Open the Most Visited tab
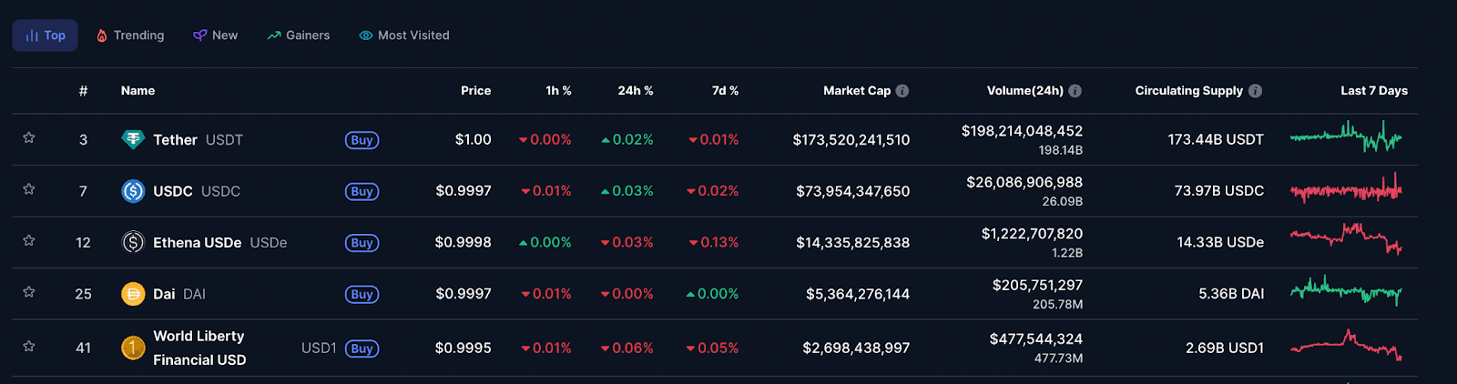This screenshot has width=1457, height=384. point(404,35)
